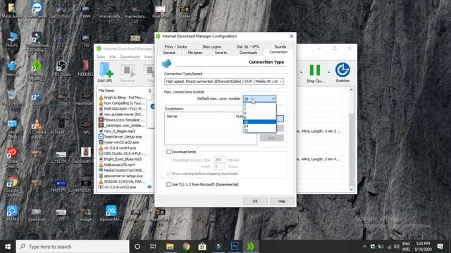451x253 pixels.
Task: Open Task View from the taskbar
Action: coord(153,247)
